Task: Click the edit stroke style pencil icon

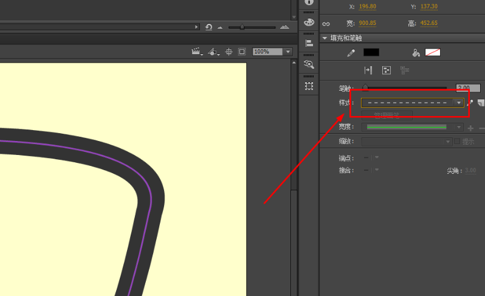Action: (470, 103)
